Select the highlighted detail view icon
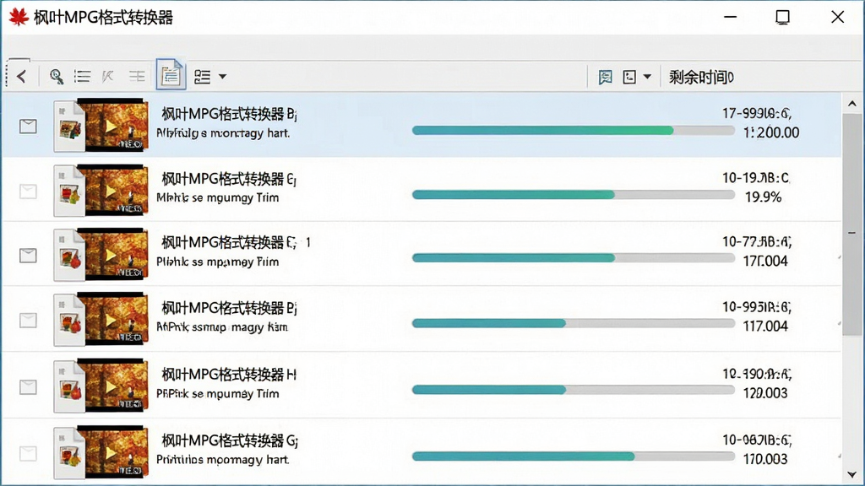 171,74
